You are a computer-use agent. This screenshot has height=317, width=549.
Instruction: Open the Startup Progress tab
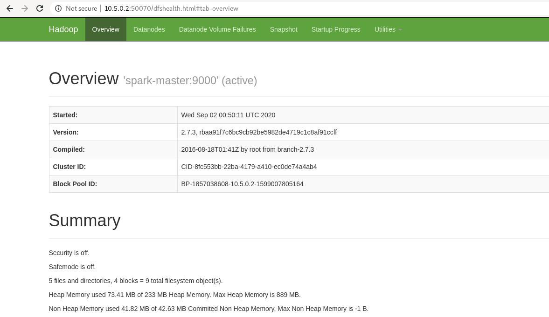(x=336, y=29)
